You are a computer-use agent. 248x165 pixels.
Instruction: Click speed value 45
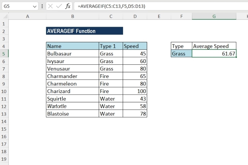coord(135,54)
